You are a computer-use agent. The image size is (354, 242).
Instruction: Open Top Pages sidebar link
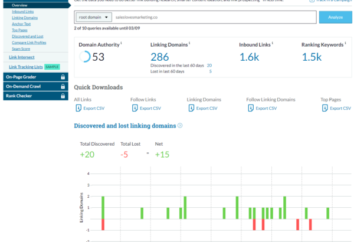tap(19, 30)
